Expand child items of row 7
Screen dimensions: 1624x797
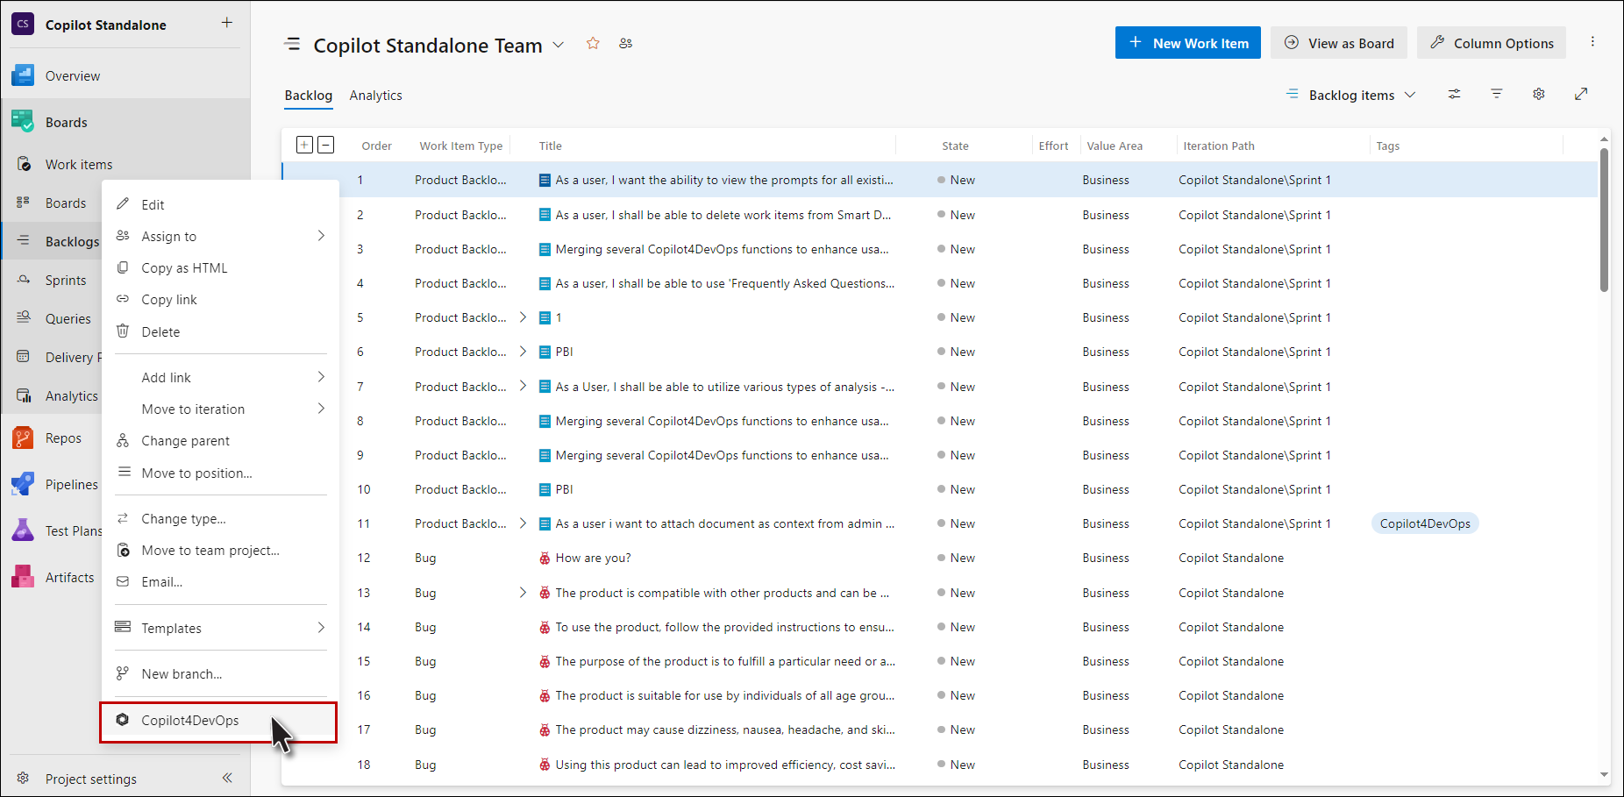(523, 386)
